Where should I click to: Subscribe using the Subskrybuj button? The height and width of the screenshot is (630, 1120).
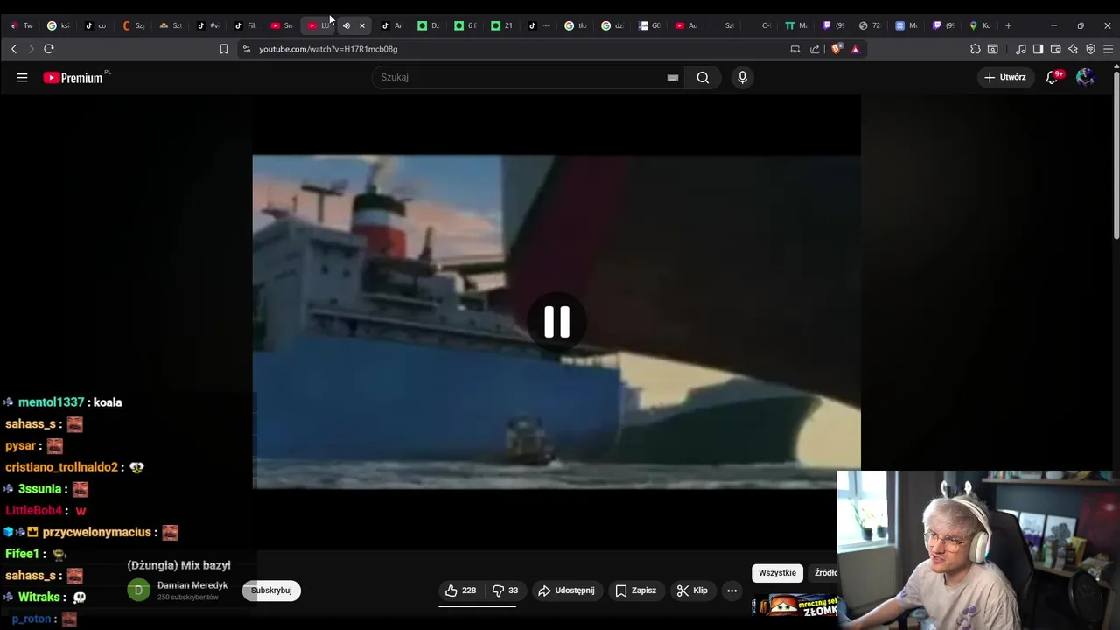[271, 591]
